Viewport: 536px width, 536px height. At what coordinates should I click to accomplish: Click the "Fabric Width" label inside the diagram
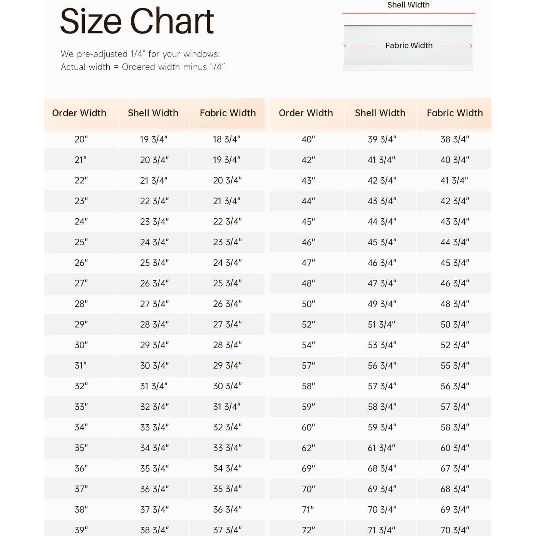coord(409,45)
